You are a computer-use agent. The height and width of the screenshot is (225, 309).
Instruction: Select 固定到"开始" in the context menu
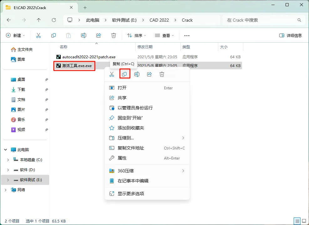point(147,118)
